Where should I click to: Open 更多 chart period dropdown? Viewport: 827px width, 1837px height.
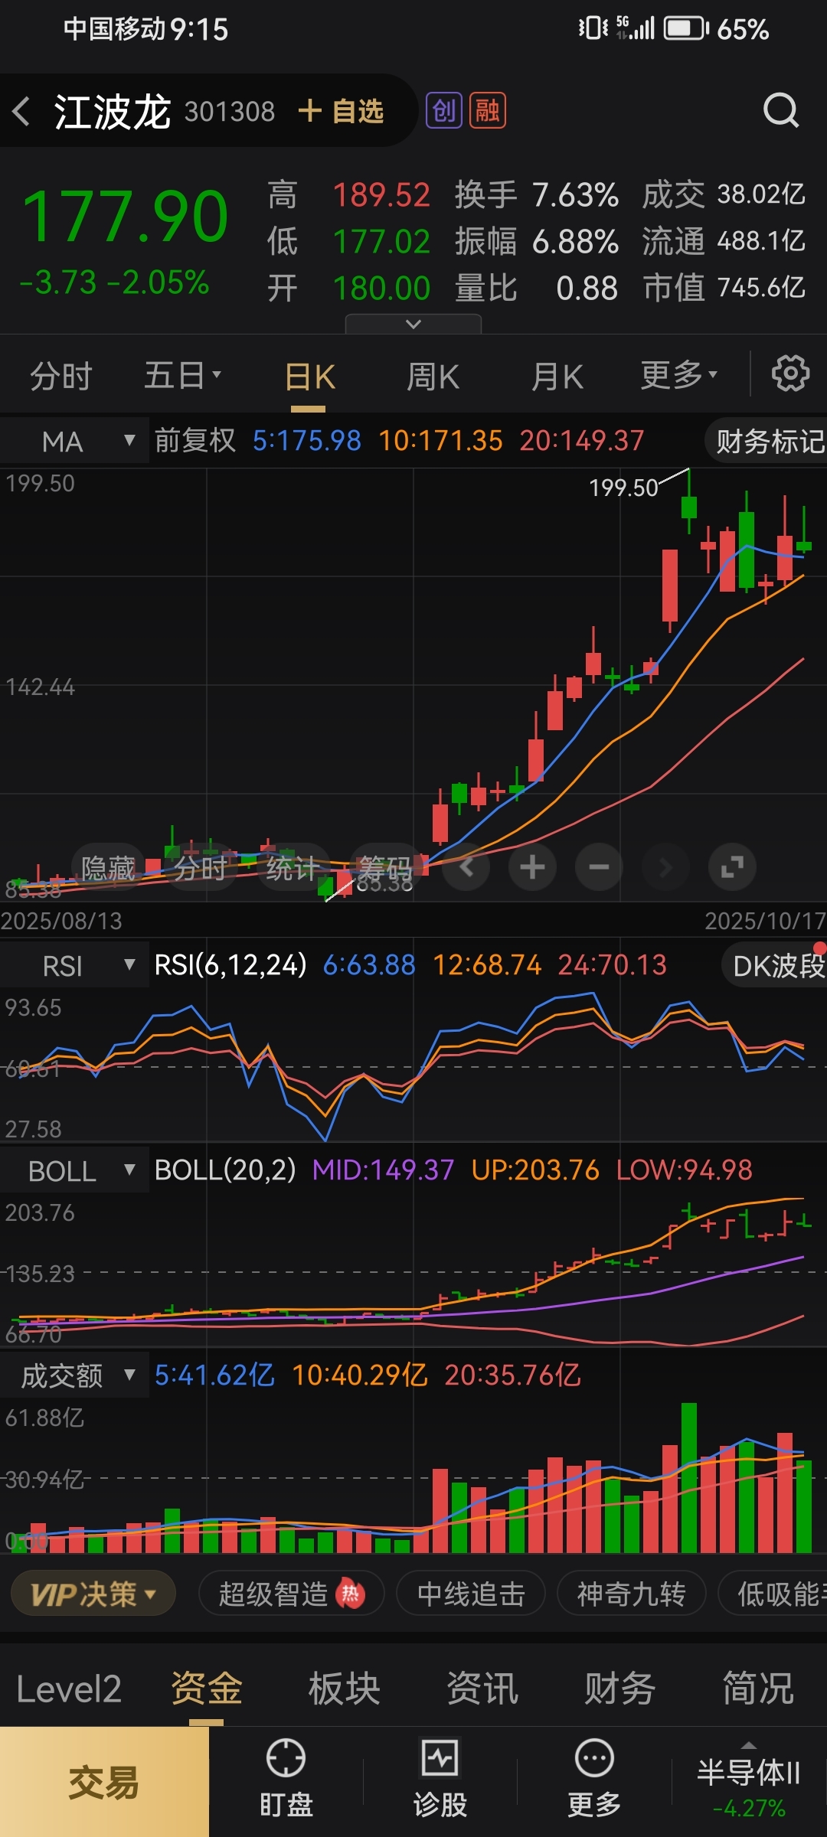[678, 374]
